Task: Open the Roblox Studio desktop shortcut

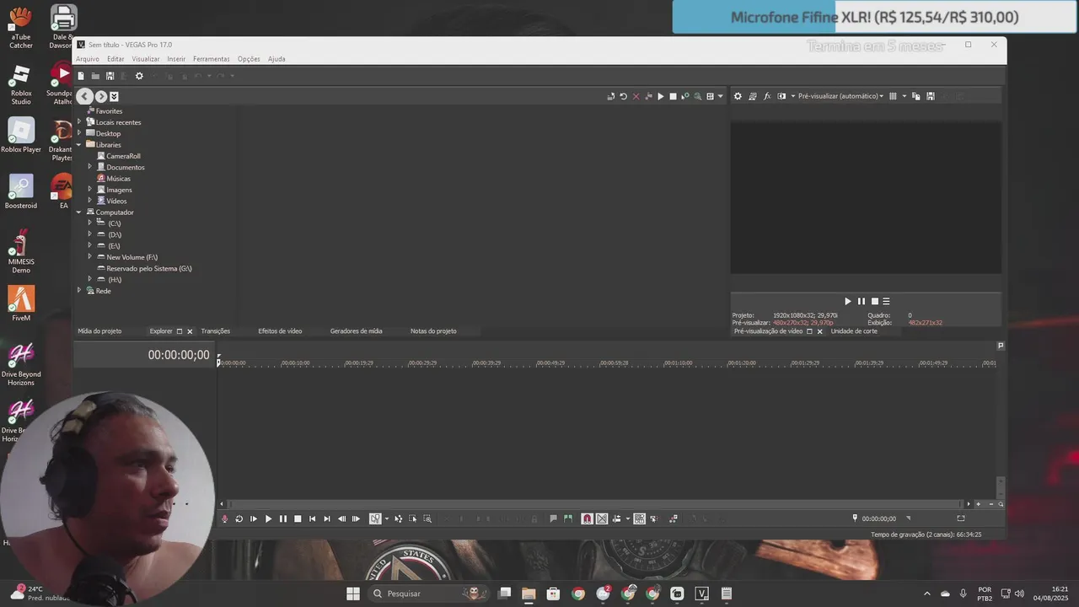Action: 21,84
